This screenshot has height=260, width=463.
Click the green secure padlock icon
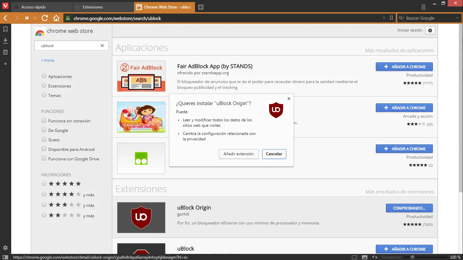pos(67,18)
